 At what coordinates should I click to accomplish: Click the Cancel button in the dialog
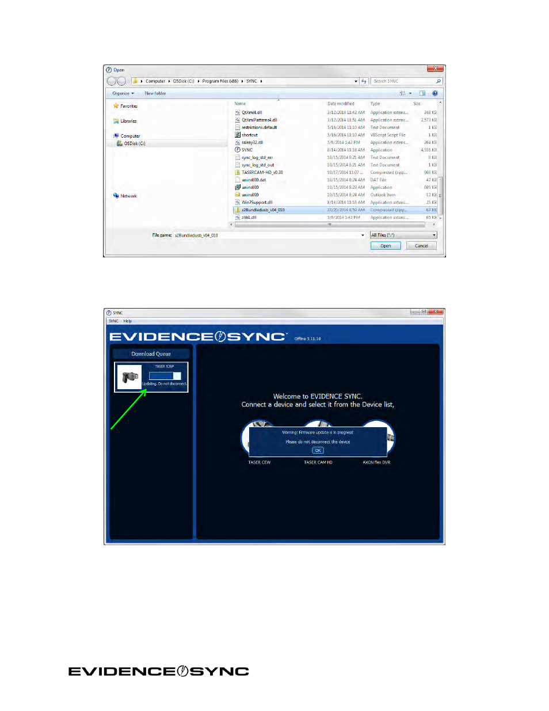[422, 246]
